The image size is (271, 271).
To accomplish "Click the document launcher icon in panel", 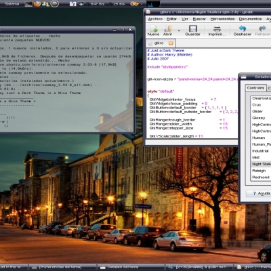I will pyautogui.click(x=72, y=4).
